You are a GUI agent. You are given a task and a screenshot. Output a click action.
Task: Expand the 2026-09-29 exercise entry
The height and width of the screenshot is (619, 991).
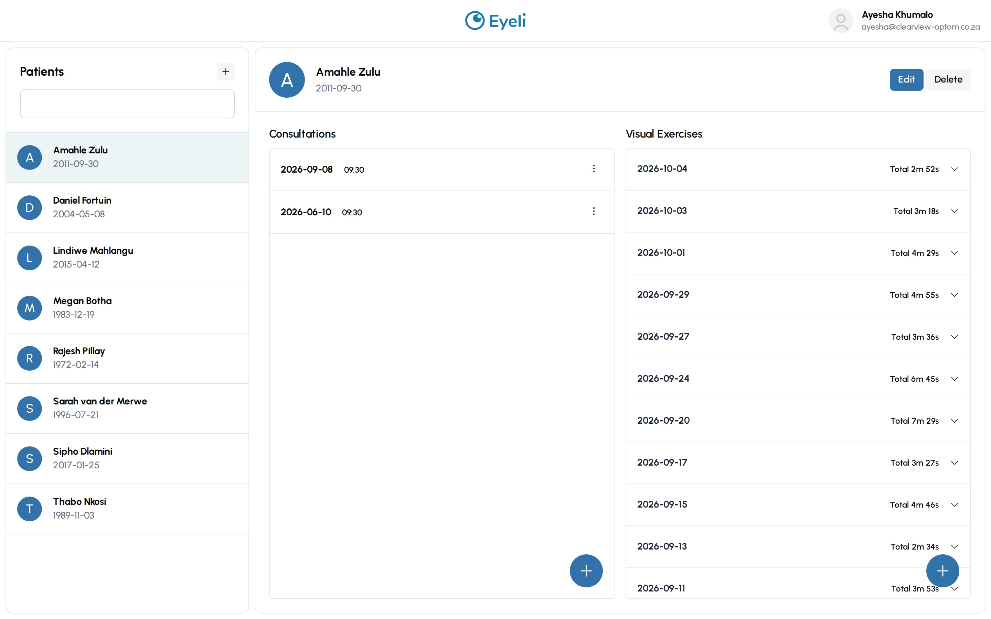(955, 295)
